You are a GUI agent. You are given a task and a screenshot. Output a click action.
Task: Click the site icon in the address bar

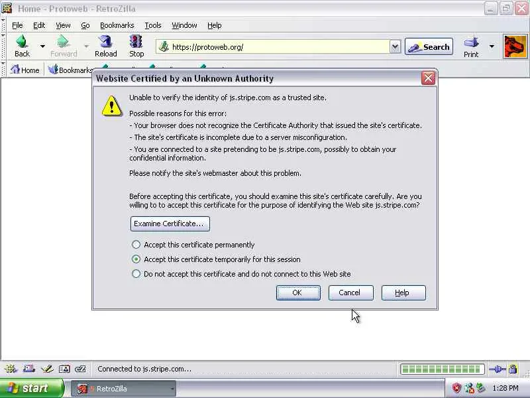click(x=164, y=46)
